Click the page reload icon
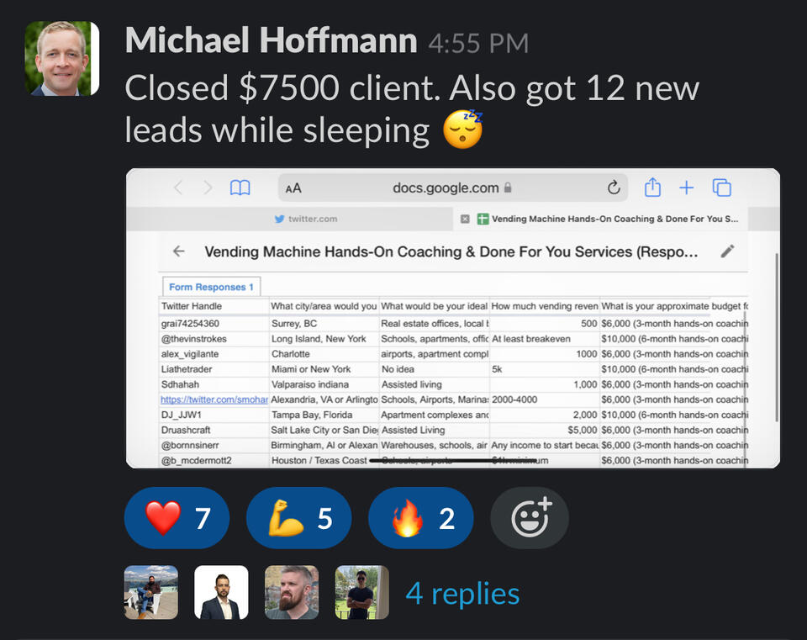807x640 pixels. pyautogui.click(x=614, y=188)
